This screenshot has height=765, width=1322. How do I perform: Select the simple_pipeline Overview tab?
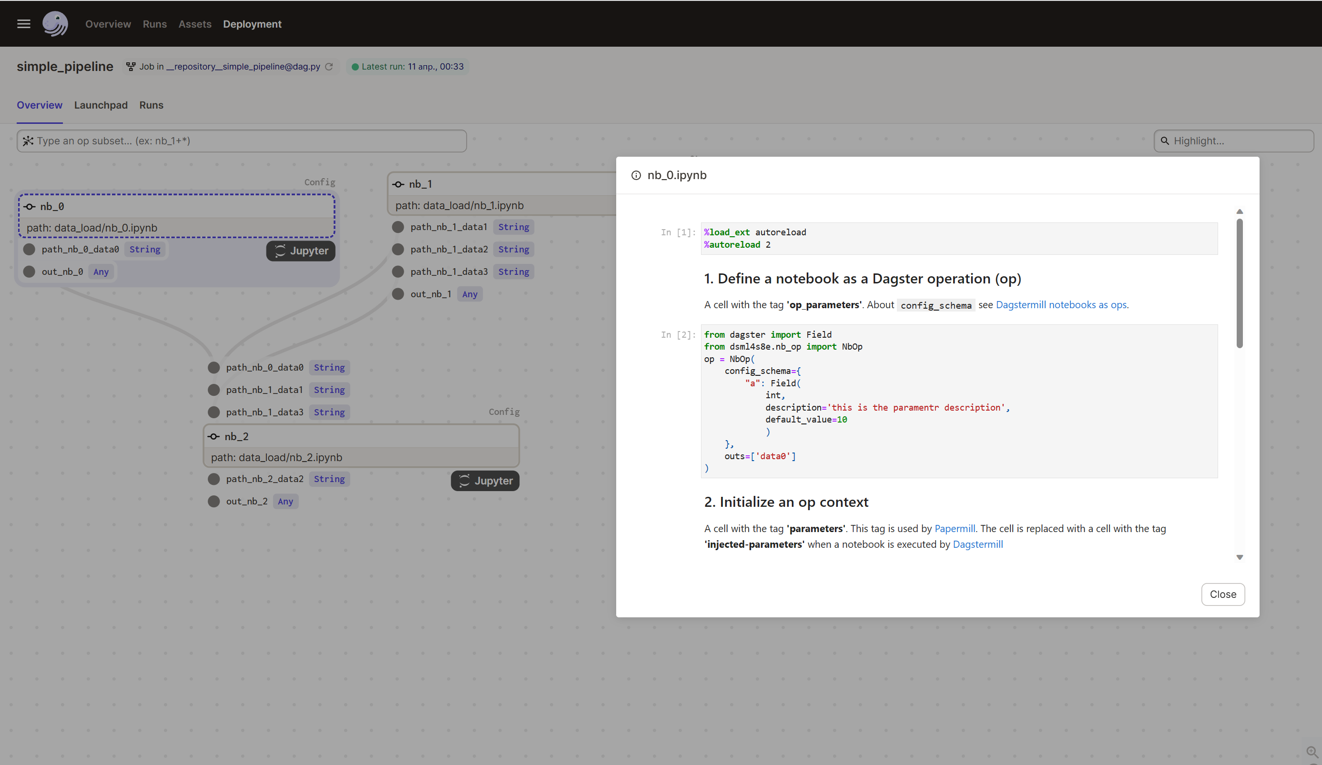(x=40, y=105)
